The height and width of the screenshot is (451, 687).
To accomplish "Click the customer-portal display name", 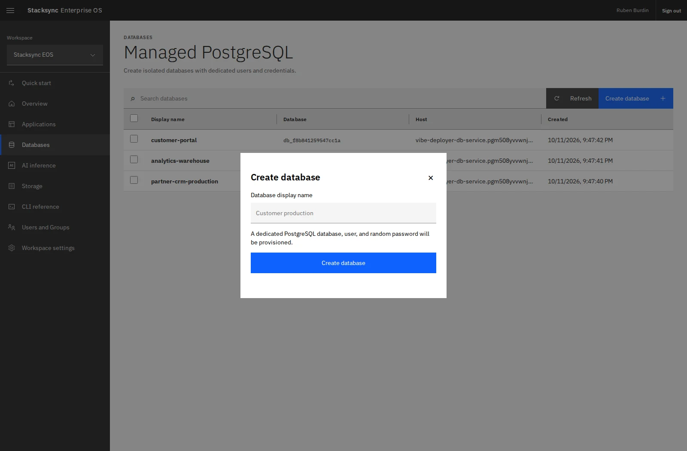I will [174, 140].
